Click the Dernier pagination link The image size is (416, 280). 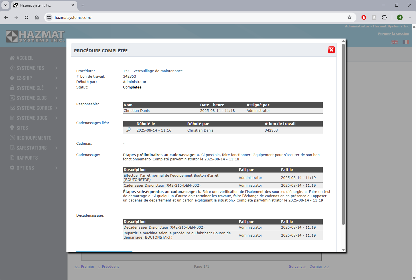(319, 266)
